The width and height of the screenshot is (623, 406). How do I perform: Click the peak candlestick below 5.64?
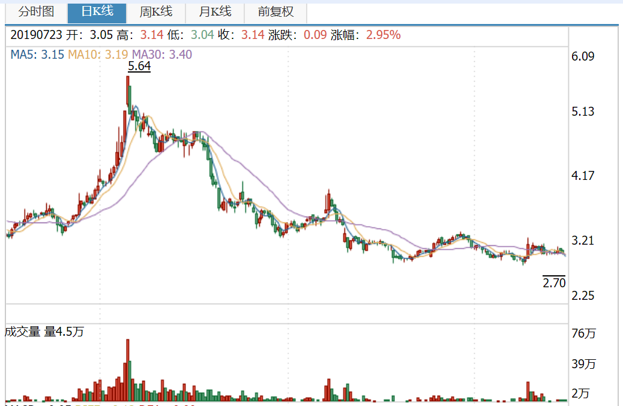tap(127, 91)
